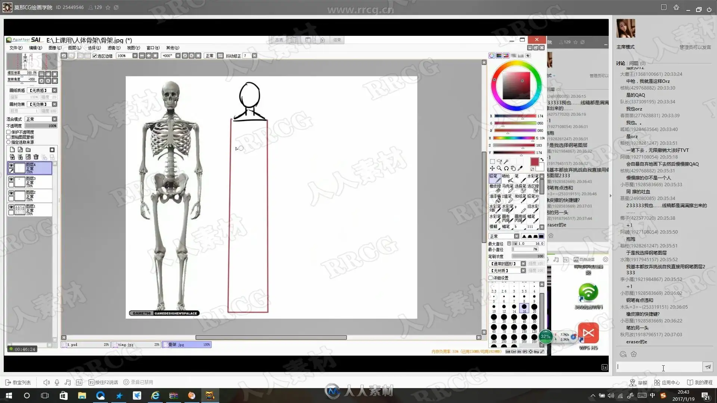The width and height of the screenshot is (717, 403).
Task: Toggle visibility of 图层3
Action: pos(11,179)
